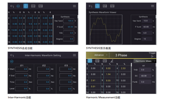Screen dimensions: 170x100
Task: Click Ø2 Level percent field
Action: [x=44, y=88]
